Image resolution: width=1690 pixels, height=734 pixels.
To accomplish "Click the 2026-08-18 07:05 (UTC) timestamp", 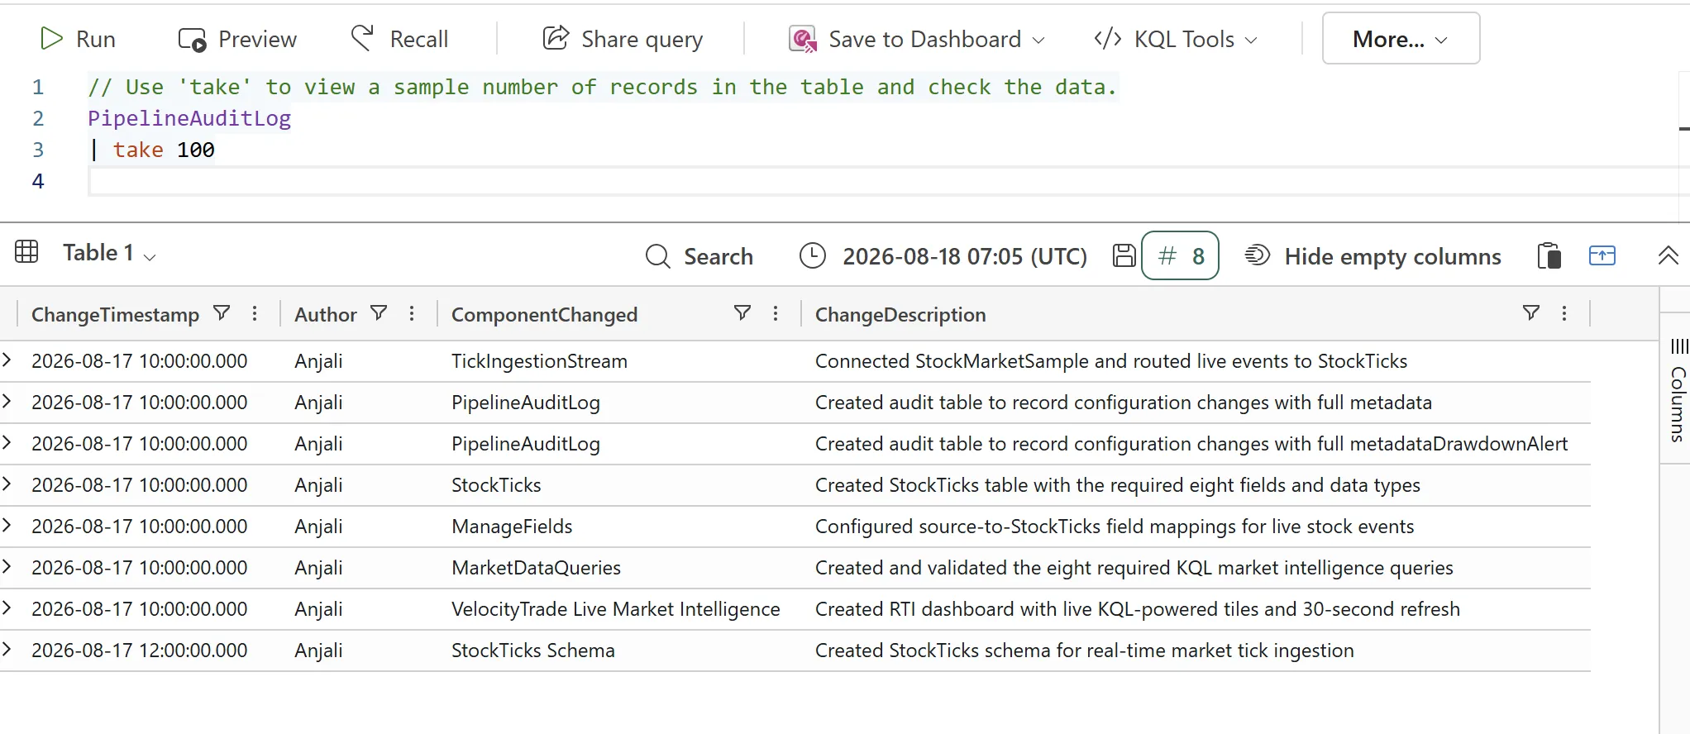I will (x=965, y=256).
